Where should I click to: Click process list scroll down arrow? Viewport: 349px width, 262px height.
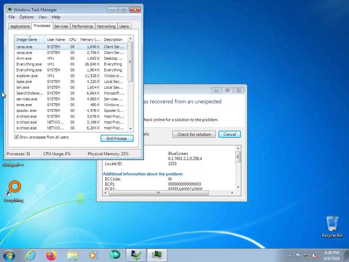[131, 129]
